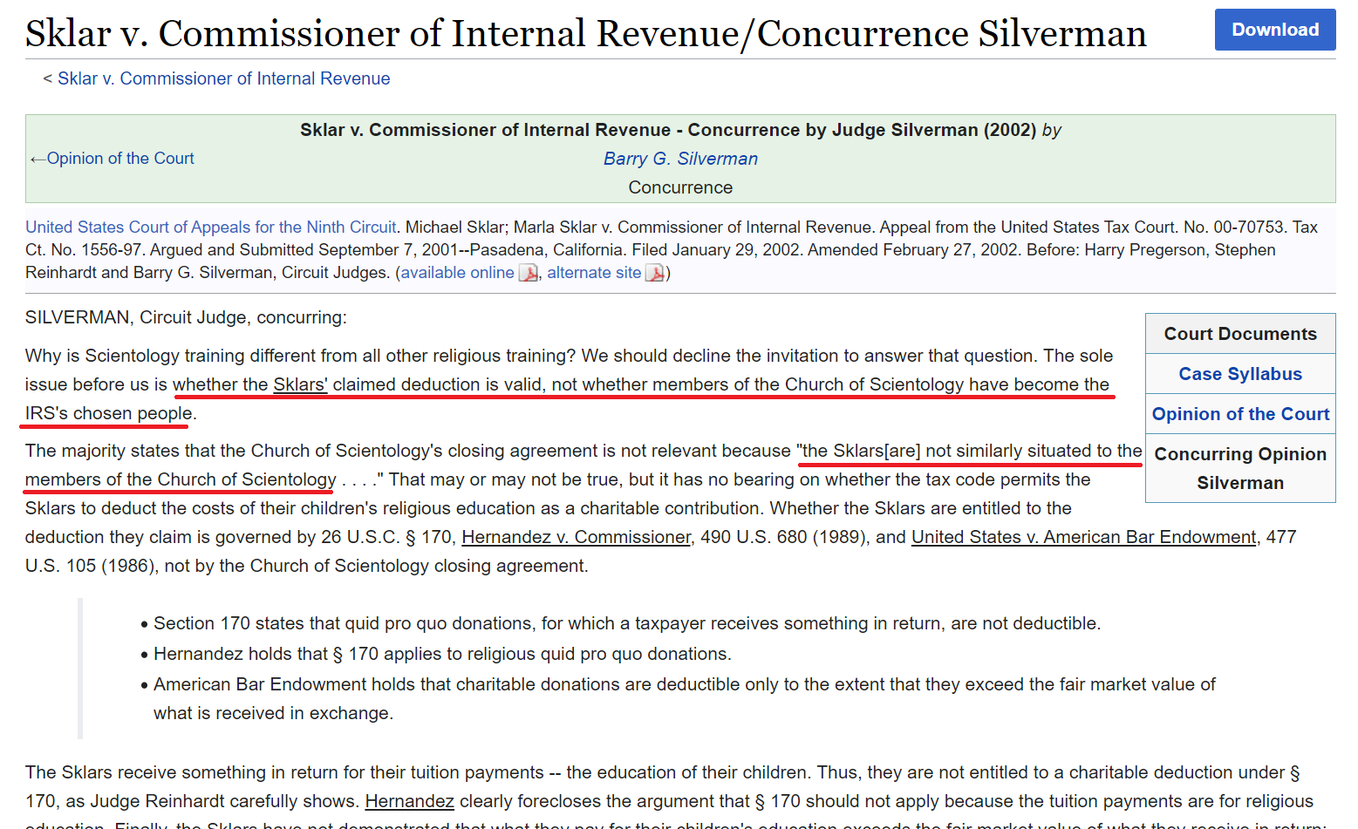The image size is (1358, 829).
Task: Click PDF icon beside alternate site
Action: [x=655, y=274]
